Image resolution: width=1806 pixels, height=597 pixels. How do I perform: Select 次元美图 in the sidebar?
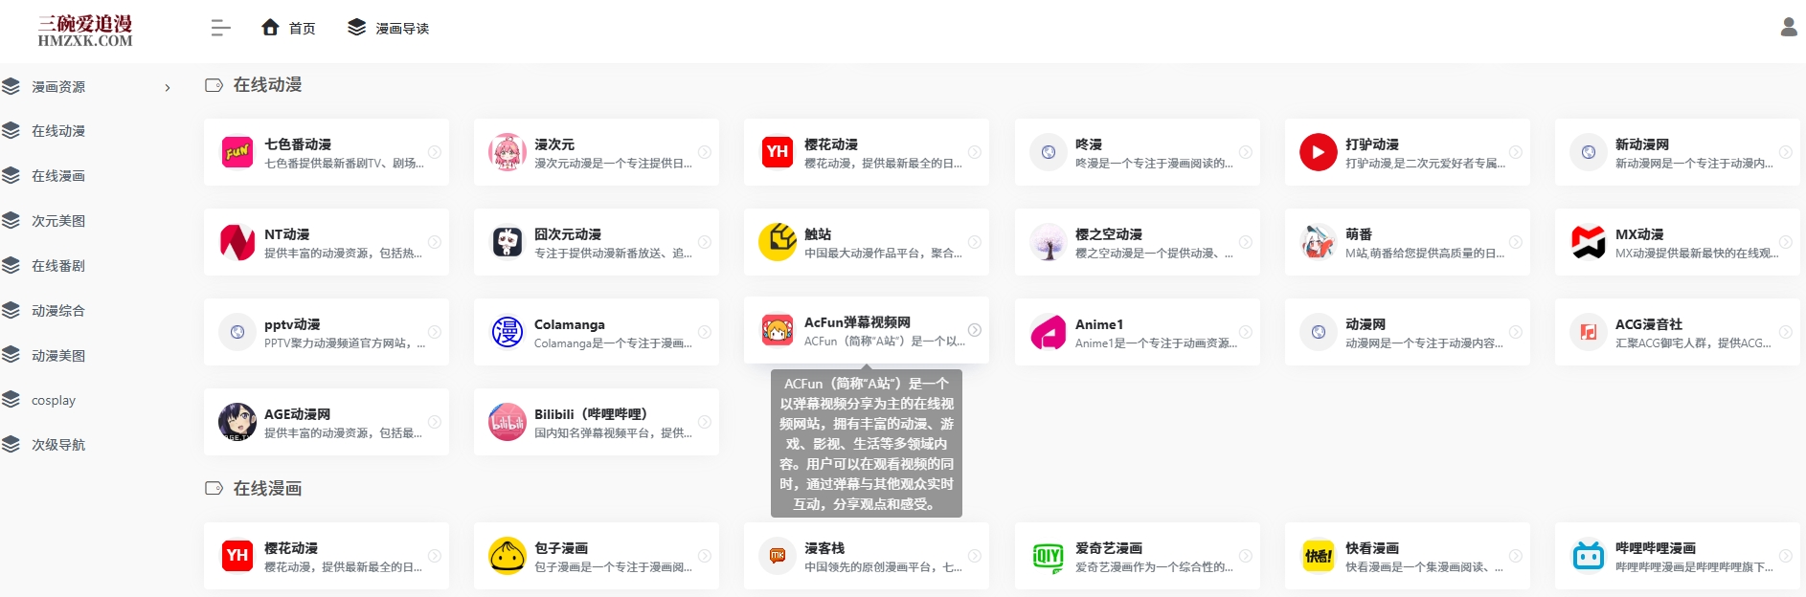coord(58,221)
